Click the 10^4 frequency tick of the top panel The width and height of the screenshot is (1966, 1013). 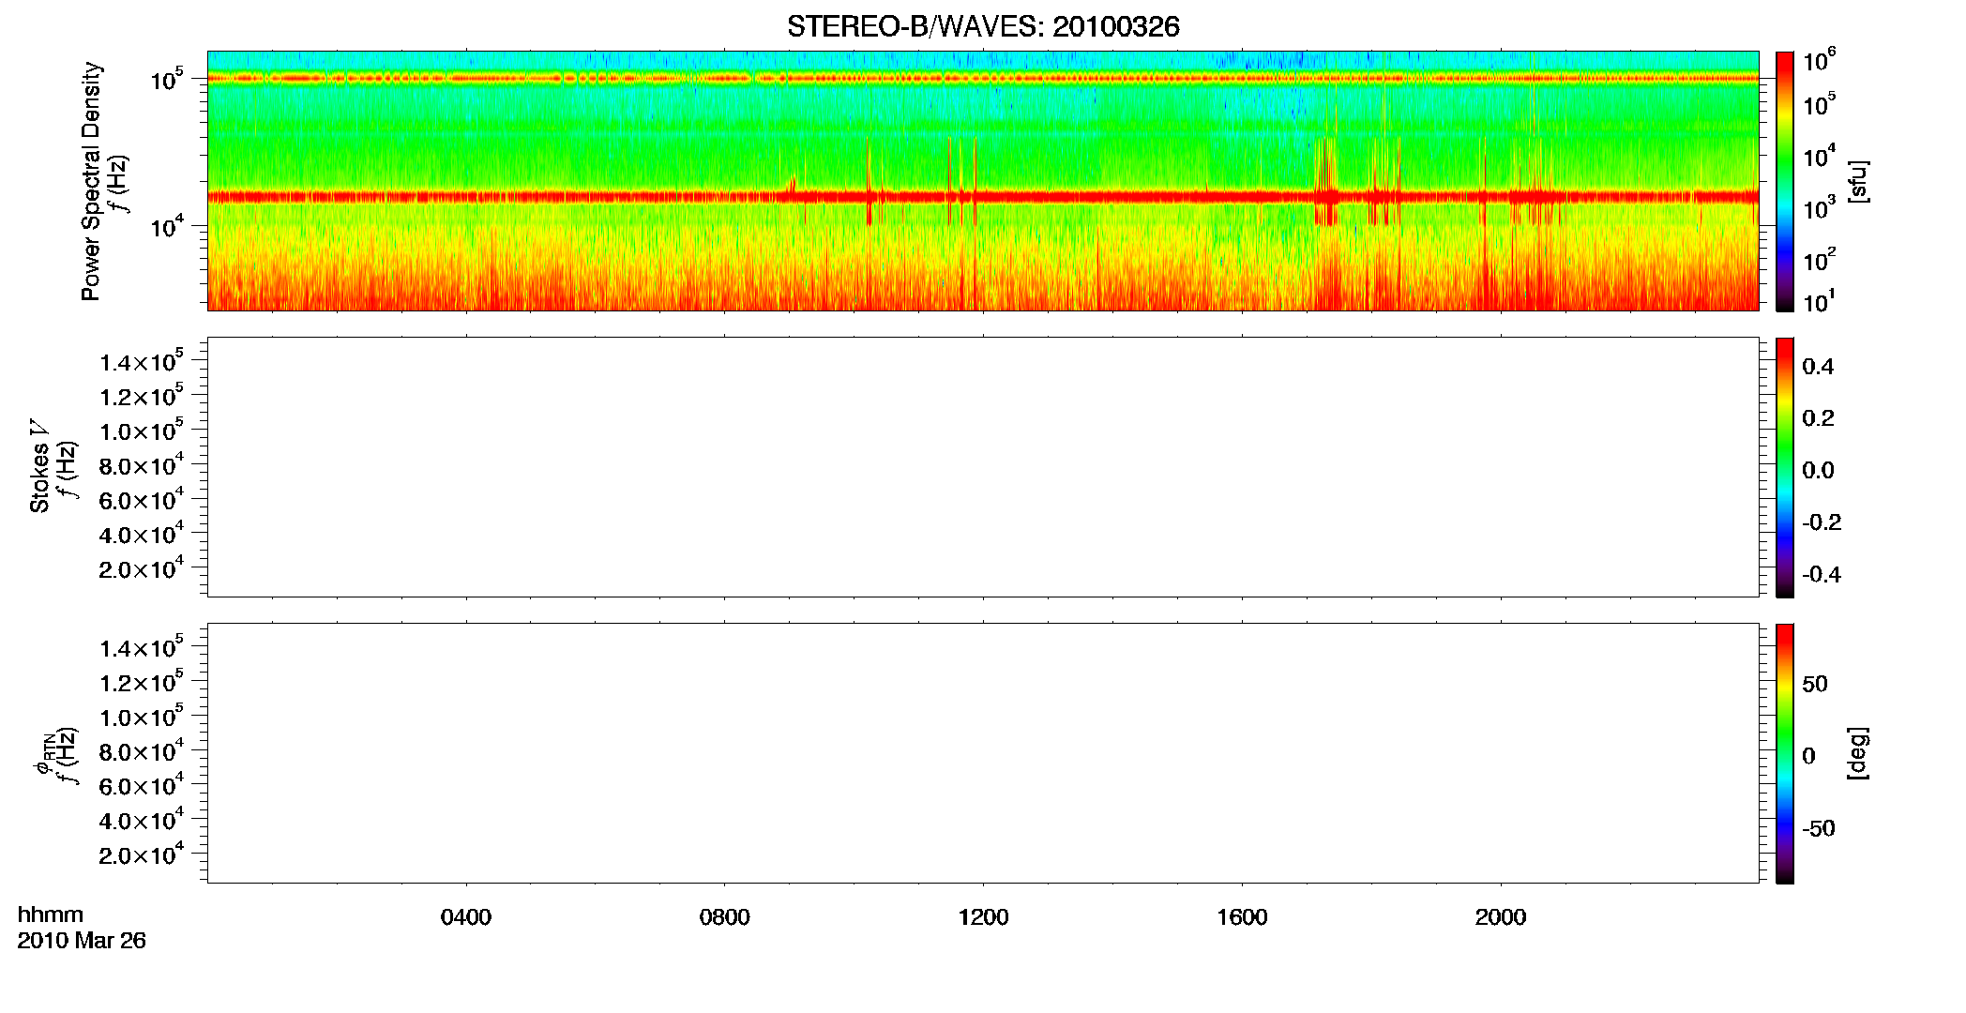click(x=167, y=227)
